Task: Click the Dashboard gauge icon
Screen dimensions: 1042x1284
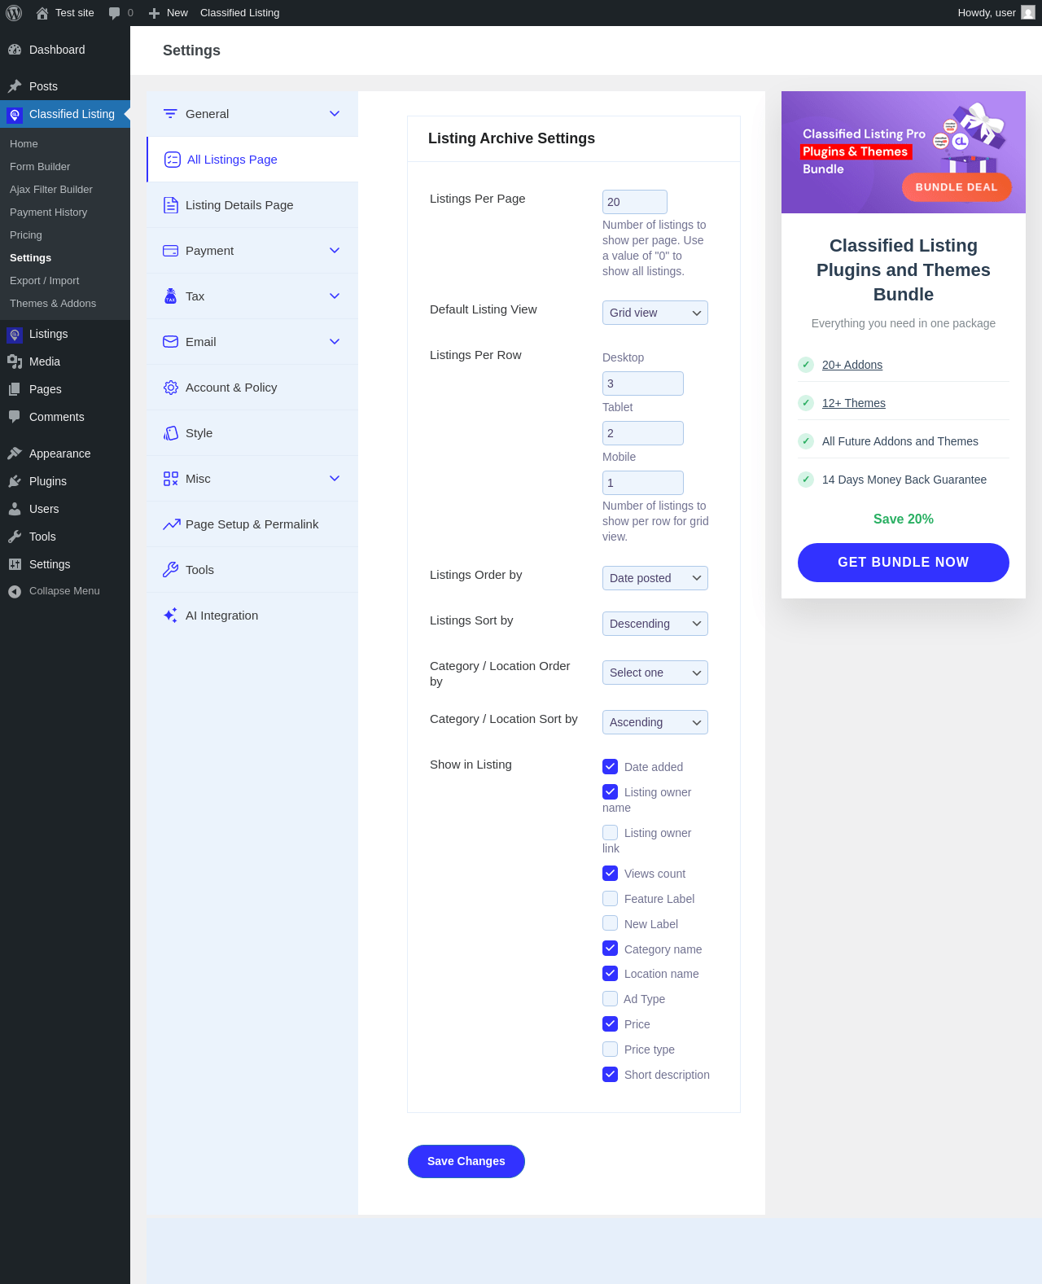Action: coord(15,50)
